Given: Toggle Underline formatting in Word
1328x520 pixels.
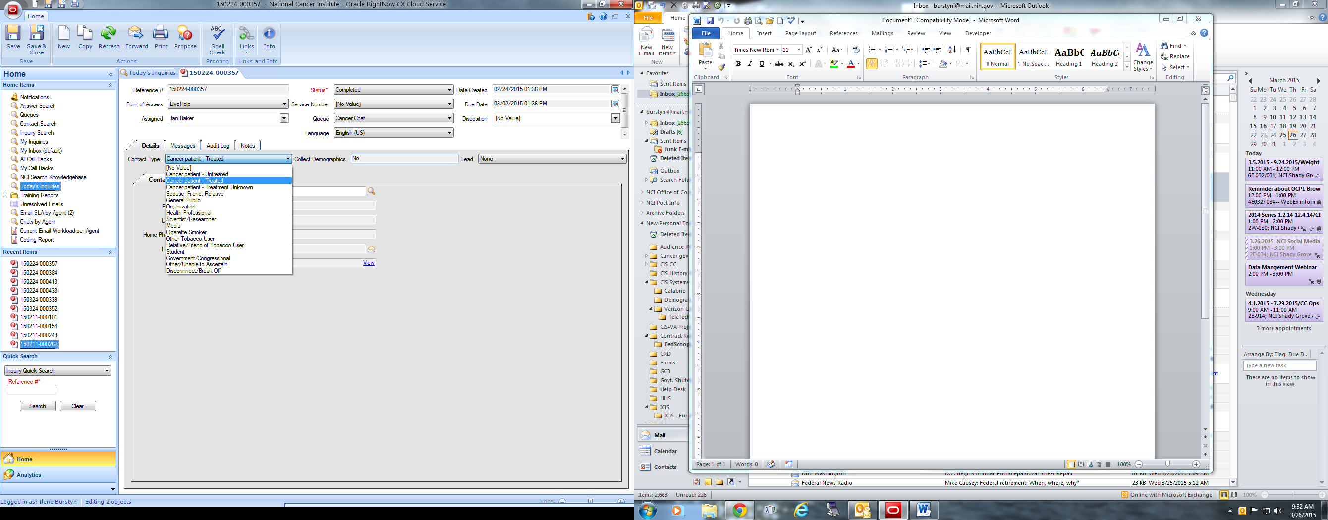Looking at the screenshot, I should click(762, 64).
